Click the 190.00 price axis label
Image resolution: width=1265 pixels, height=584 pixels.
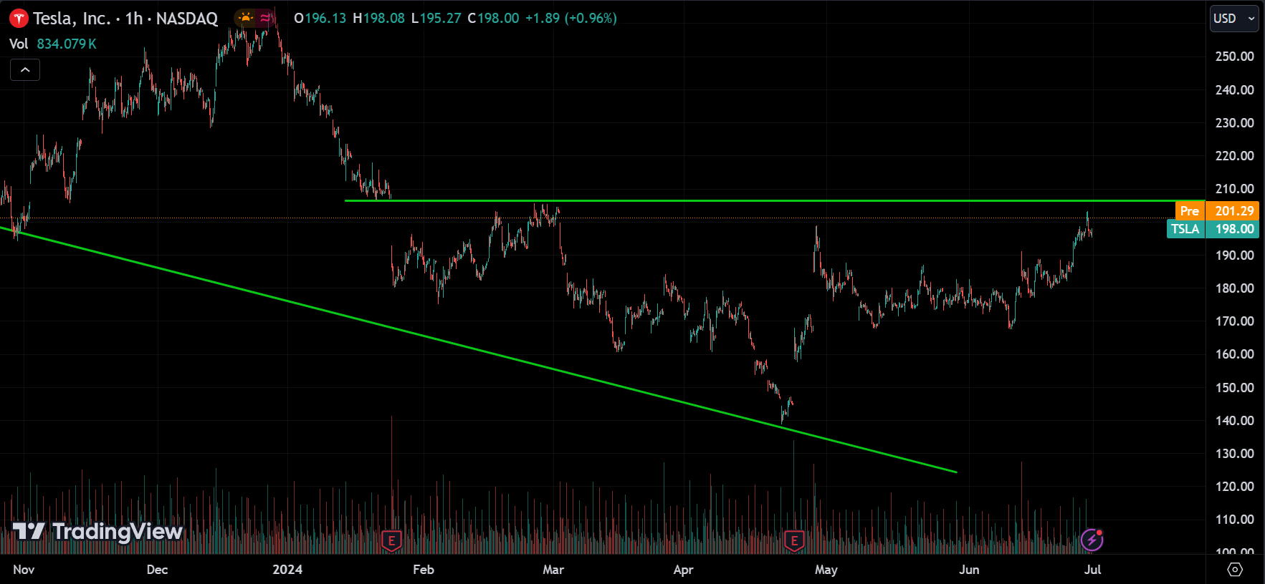(1234, 255)
